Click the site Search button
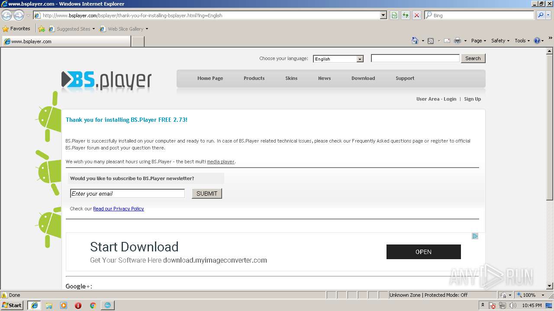 473,58
